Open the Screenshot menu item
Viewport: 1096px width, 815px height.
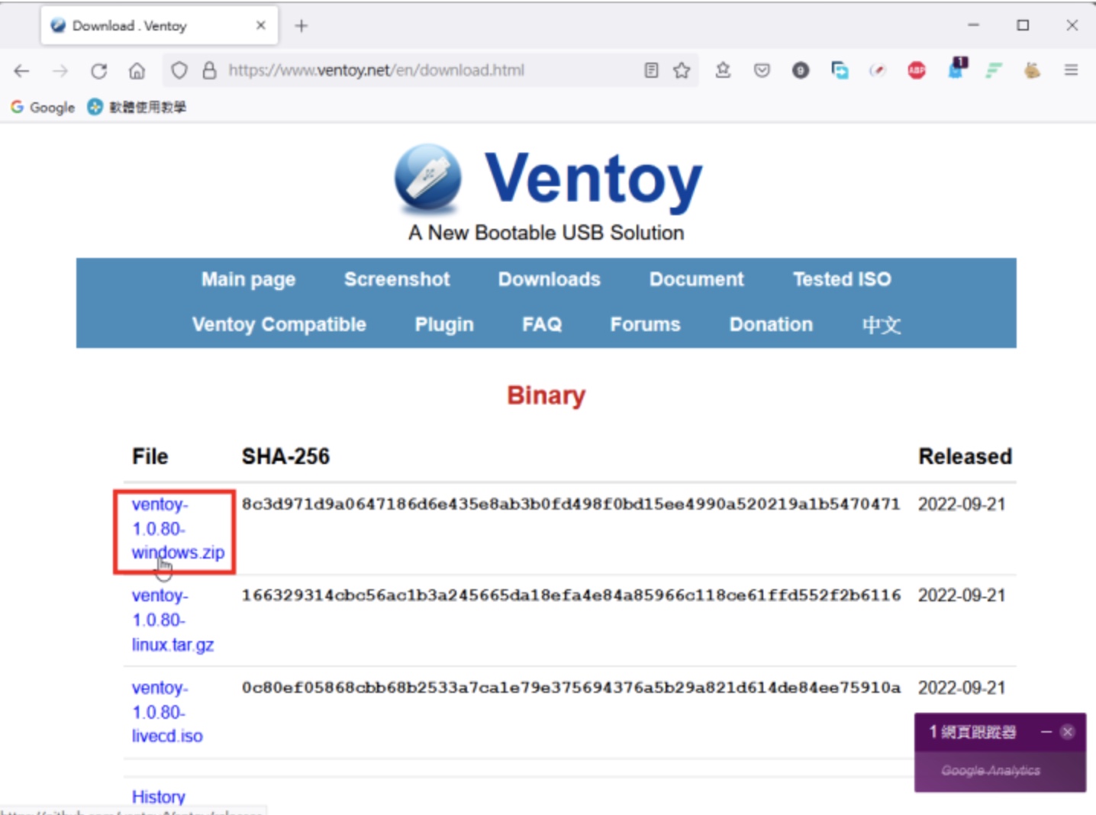397,279
